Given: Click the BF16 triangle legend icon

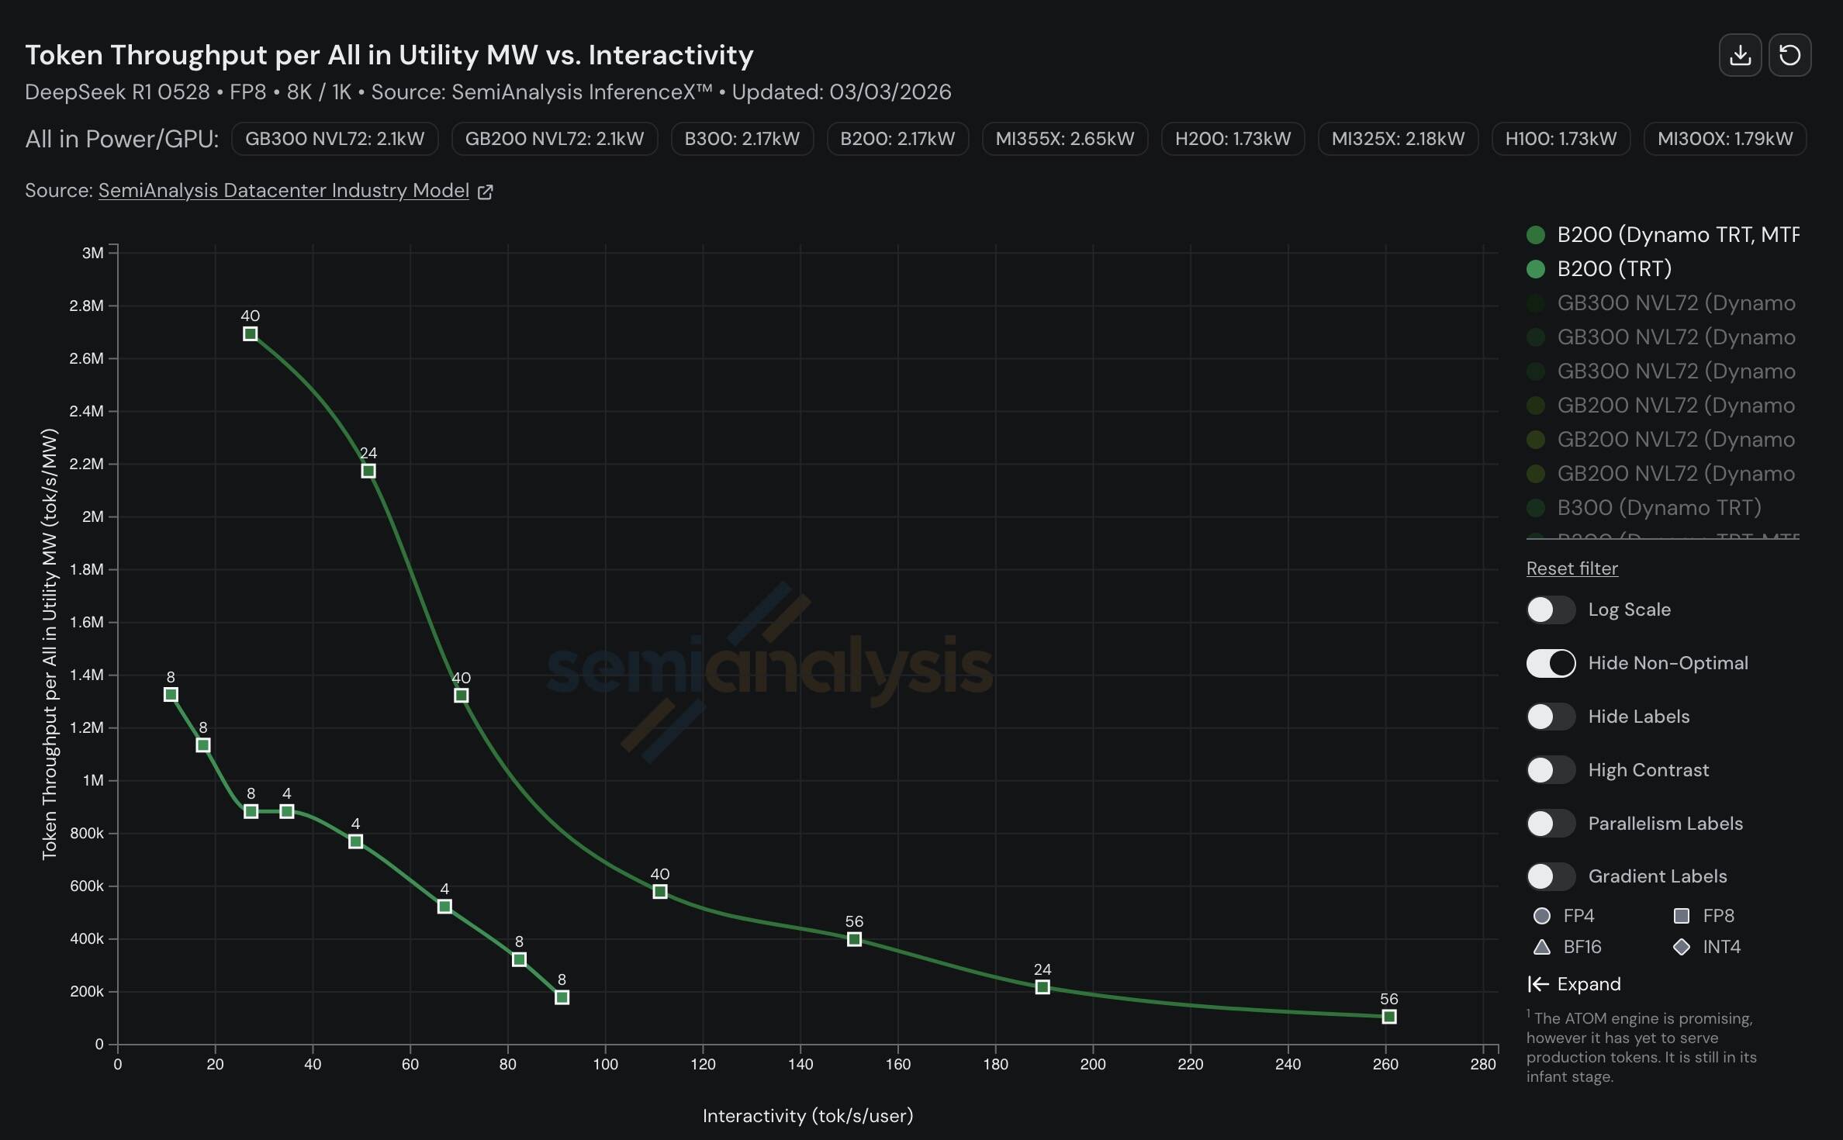Looking at the screenshot, I should click(1542, 947).
